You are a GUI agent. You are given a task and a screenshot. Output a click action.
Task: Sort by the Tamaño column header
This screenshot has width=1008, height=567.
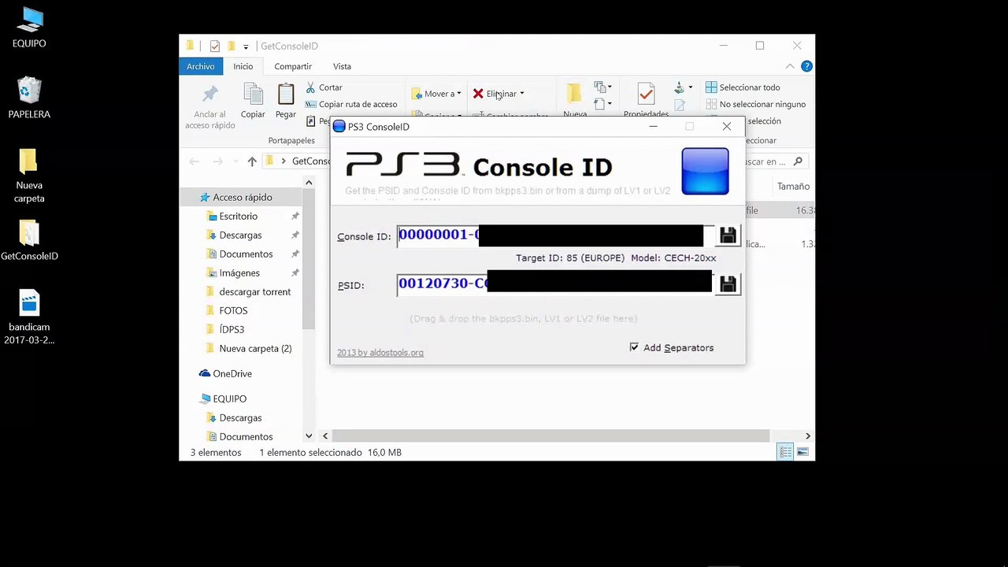pos(793,187)
